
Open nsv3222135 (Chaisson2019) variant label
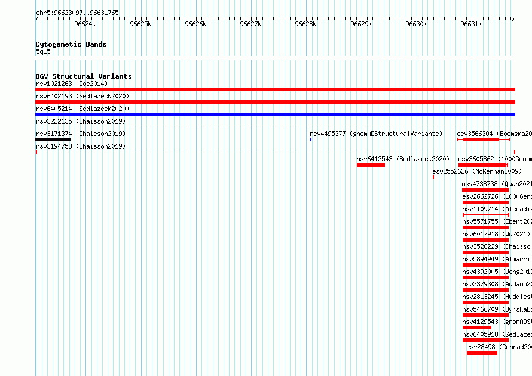(81, 121)
